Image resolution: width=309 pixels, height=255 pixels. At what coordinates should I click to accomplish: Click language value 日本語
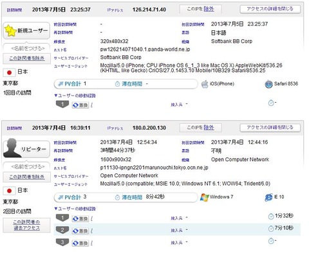(219, 33)
